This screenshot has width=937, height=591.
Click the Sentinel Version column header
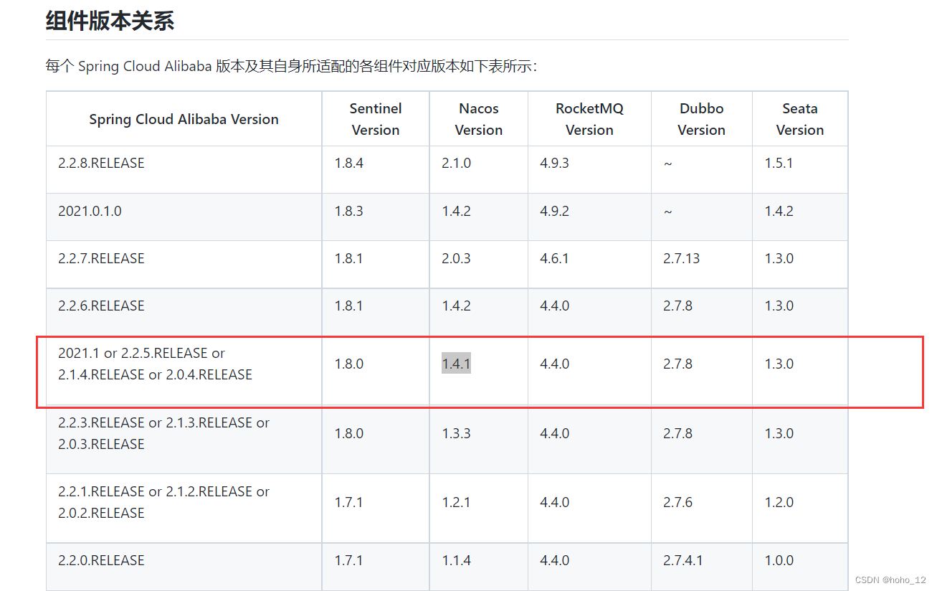(x=376, y=119)
